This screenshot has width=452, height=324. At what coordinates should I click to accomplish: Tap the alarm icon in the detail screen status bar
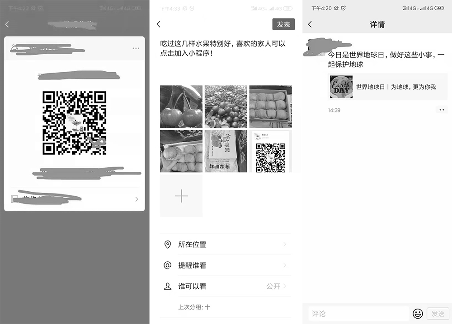343,8
